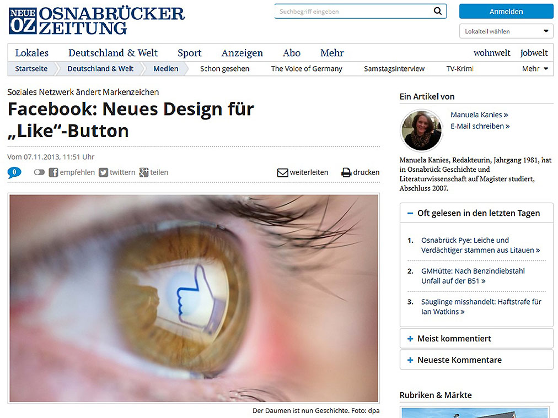Open the comment bubble counter

(x=14, y=172)
